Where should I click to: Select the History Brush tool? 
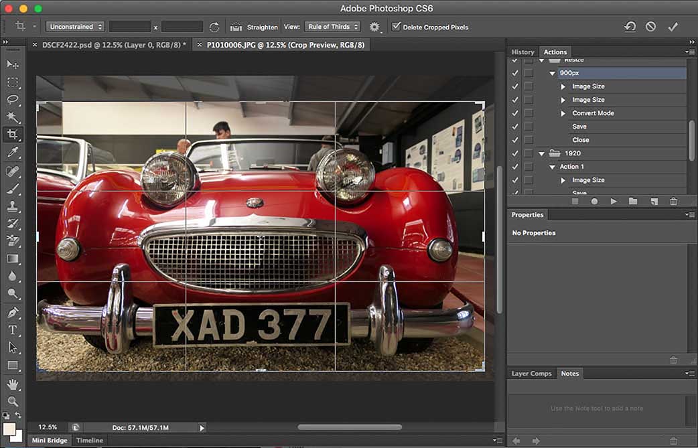tap(13, 224)
